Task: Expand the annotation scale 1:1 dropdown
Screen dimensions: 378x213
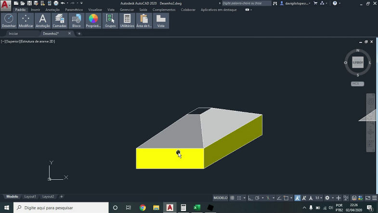Action: click(x=318, y=198)
